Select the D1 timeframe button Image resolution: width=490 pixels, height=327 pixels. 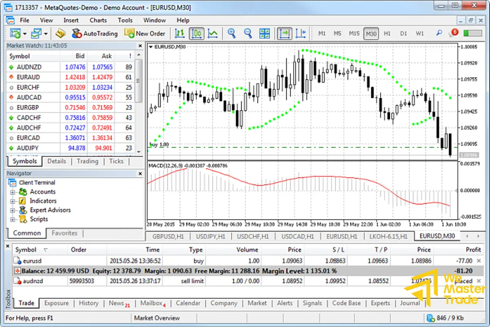[403, 34]
